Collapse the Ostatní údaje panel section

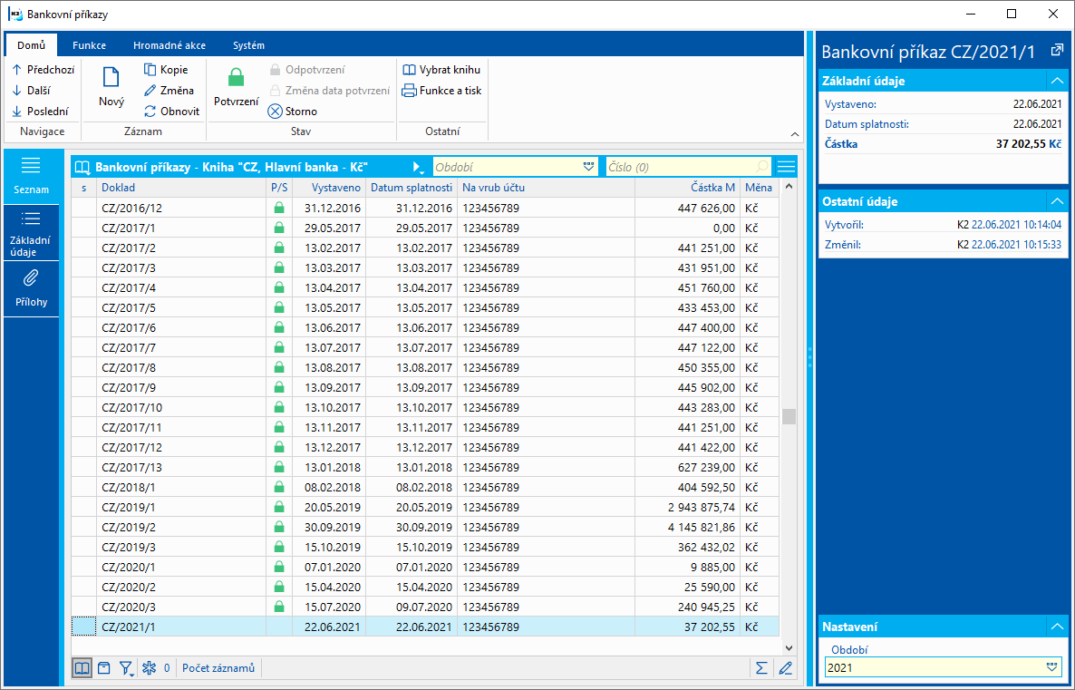(x=1056, y=201)
